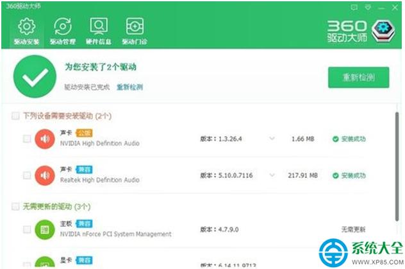Click the feedback message icon in title bar

coord(354,7)
